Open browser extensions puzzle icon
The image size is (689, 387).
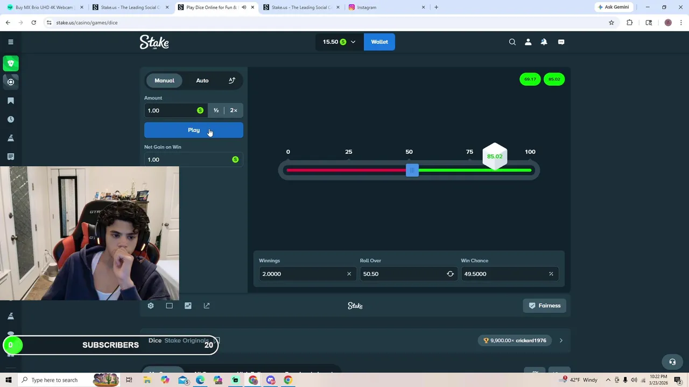click(630, 23)
